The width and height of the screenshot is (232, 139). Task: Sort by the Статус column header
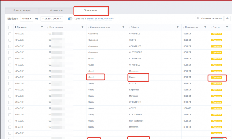(216, 27)
